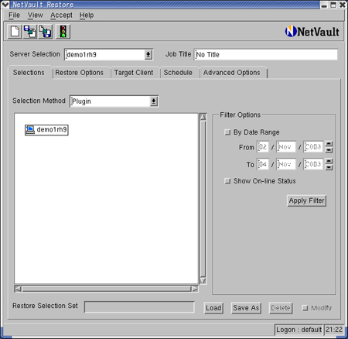Click the Save selection set toolbar icon
The width and height of the screenshot is (348, 339).
pyautogui.click(x=45, y=32)
